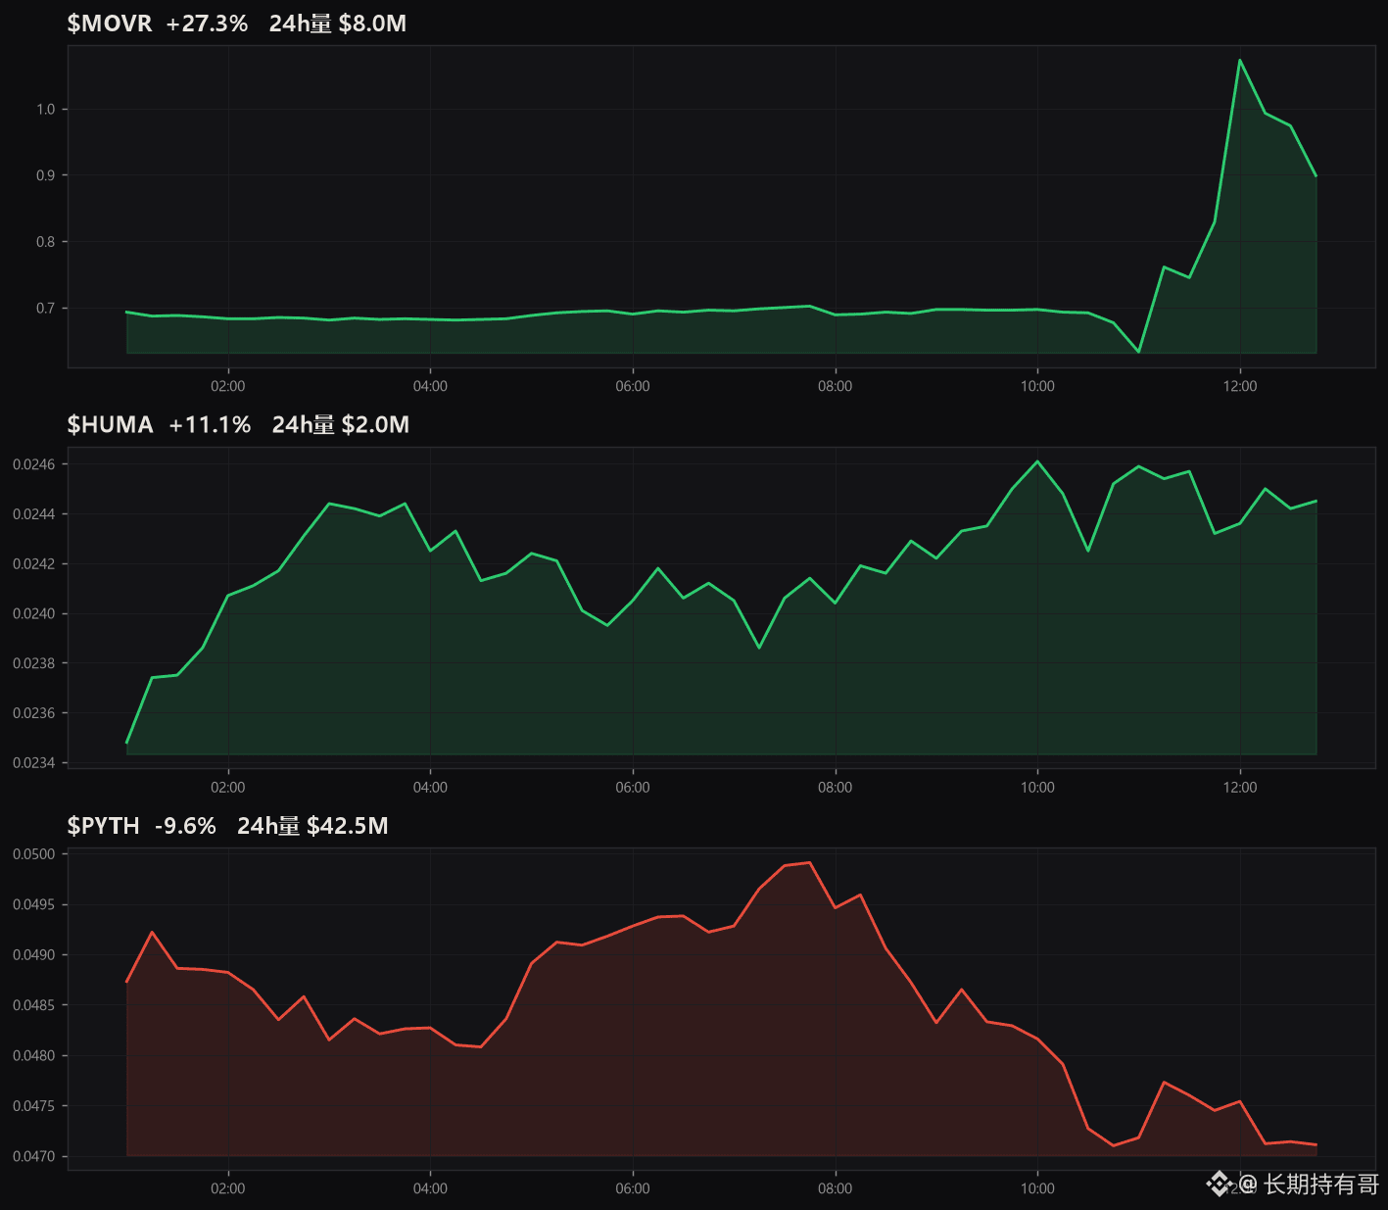Click the 02:00 tick under the PYTH chart
This screenshot has width=1388, height=1210.
coord(228,1188)
